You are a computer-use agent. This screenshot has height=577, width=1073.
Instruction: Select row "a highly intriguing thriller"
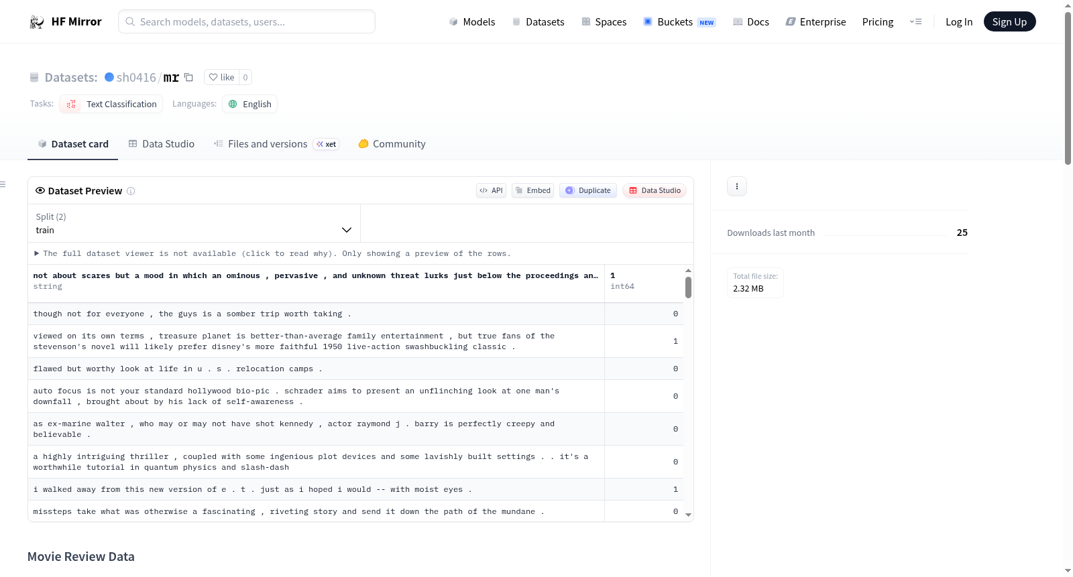[355, 462]
